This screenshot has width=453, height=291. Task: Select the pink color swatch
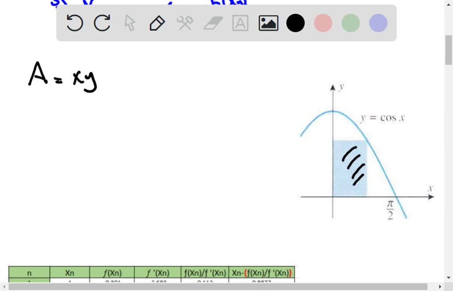322,23
